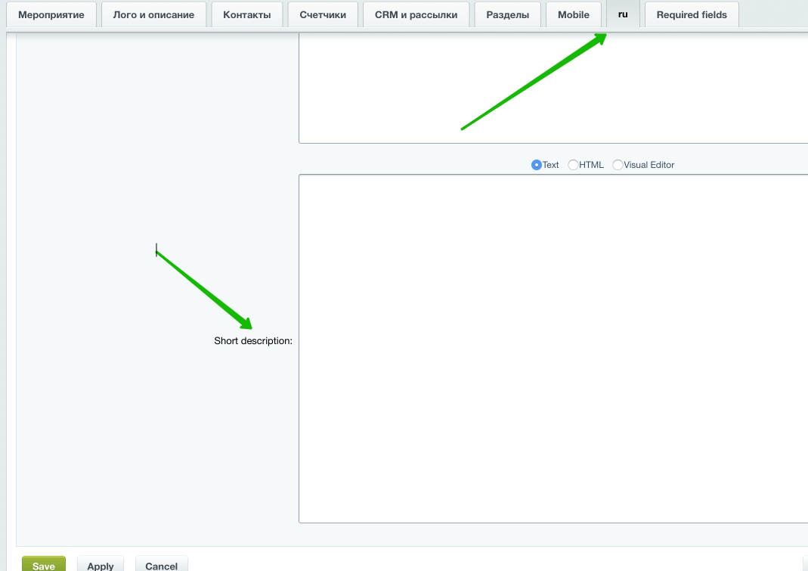The height and width of the screenshot is (571, 808).
Task: Select the Text radio button
Action: coord(537,165)
